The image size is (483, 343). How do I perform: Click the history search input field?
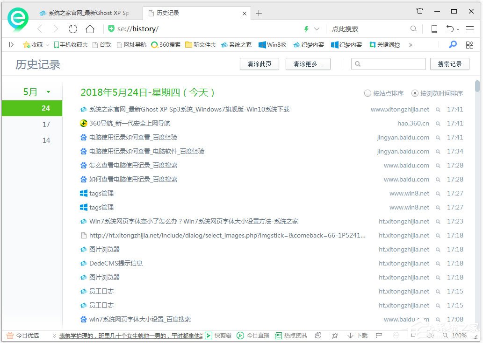click(x=388, y=64)
